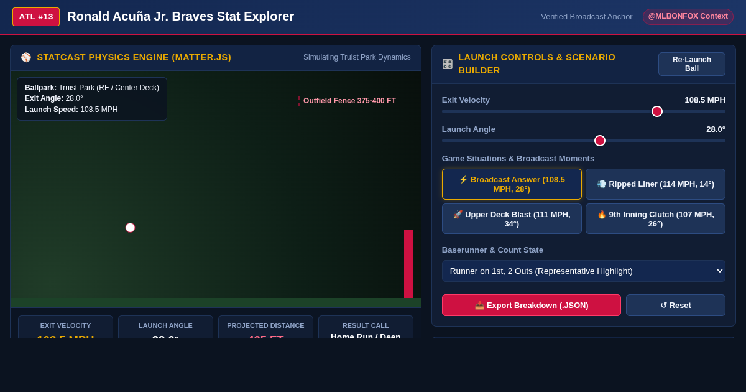This screenshot has width=746, height=392.
Task: Click the Exit Velocity stat card
Action: click(65, 327)
